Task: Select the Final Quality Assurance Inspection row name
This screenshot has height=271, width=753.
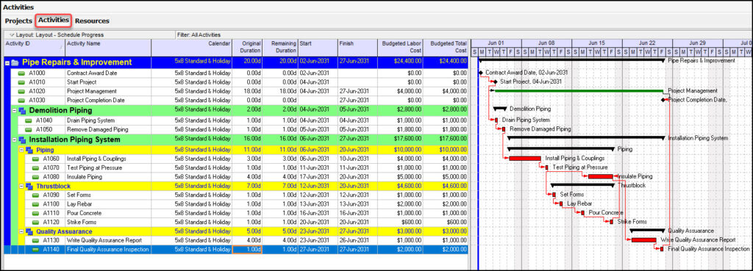Action: [x=107, y=250]
